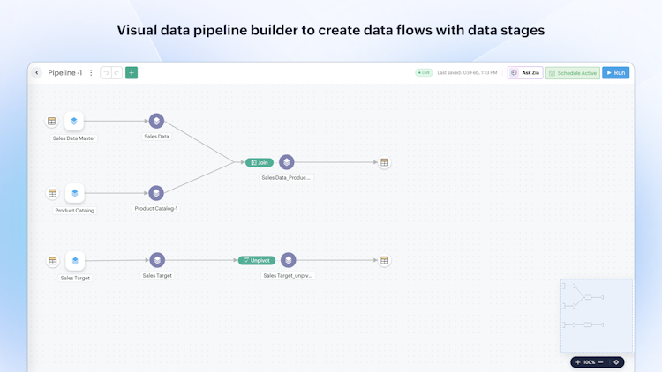
Task: Click the Sales Target_unpivot stage node
Action: tap(288, 261)
